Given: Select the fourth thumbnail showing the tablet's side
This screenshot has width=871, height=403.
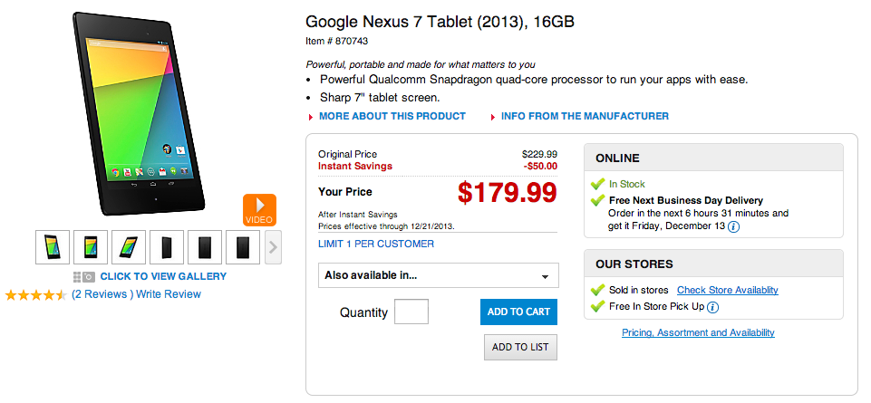Looking at the screenshot, I should point(167,247).
